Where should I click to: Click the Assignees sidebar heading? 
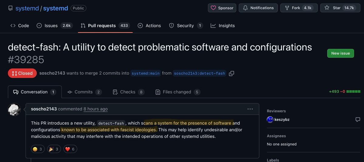pos(276,136)
